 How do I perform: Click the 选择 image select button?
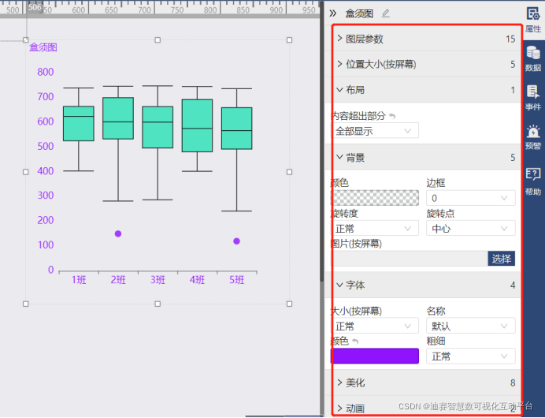click(501, 259)
